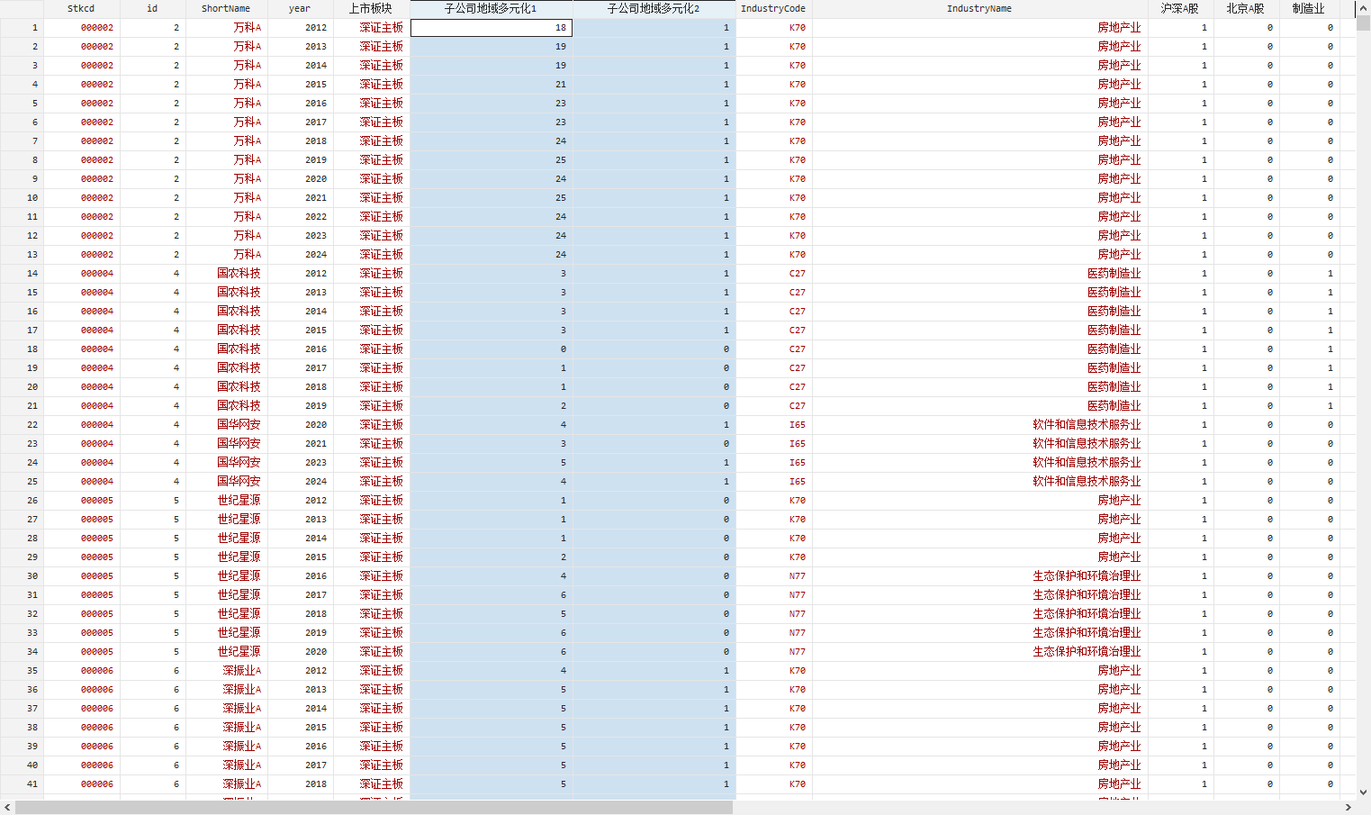Select row number 14 header
1371x815 pixels.
[x=22, y=273]
